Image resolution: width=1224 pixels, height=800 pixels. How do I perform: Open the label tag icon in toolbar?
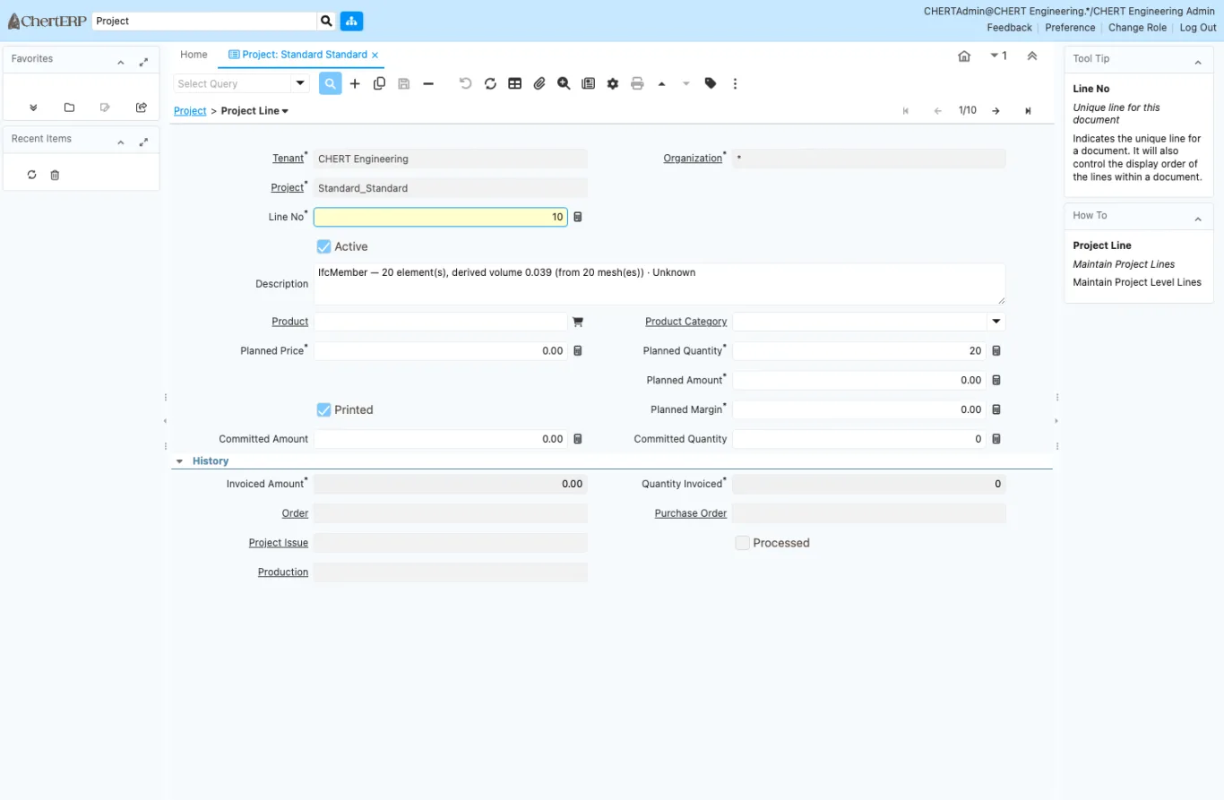pos(711,83)
